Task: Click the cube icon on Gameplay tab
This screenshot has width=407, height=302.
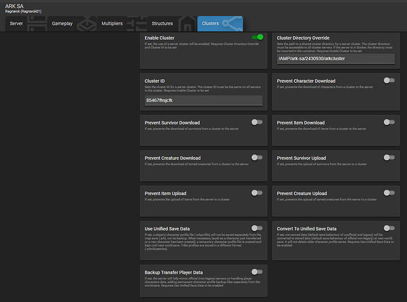Action: (x=87, y=24)
